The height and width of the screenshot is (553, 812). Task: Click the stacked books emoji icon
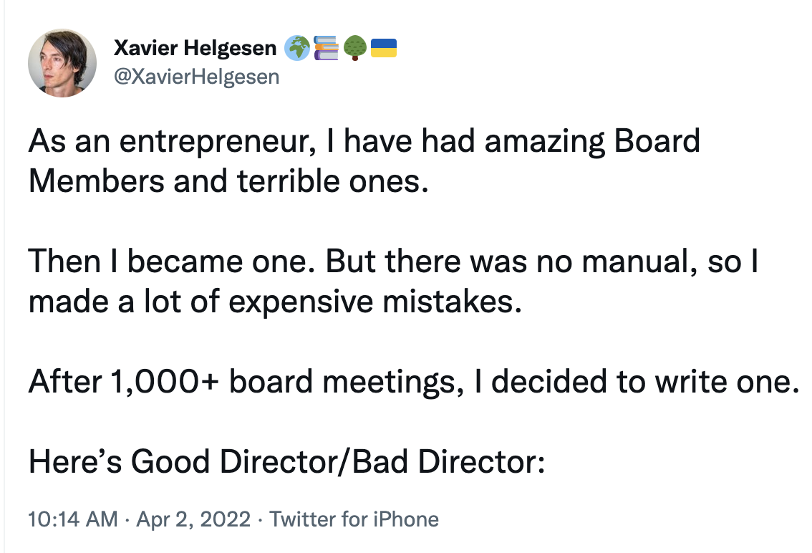[327, 49]
